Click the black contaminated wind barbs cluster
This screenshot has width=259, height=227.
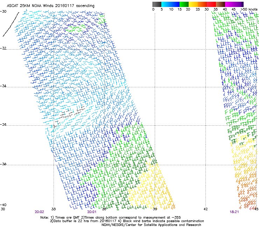click(69, 116)
